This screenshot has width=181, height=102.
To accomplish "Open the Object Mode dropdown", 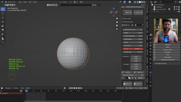I will 11,2.
